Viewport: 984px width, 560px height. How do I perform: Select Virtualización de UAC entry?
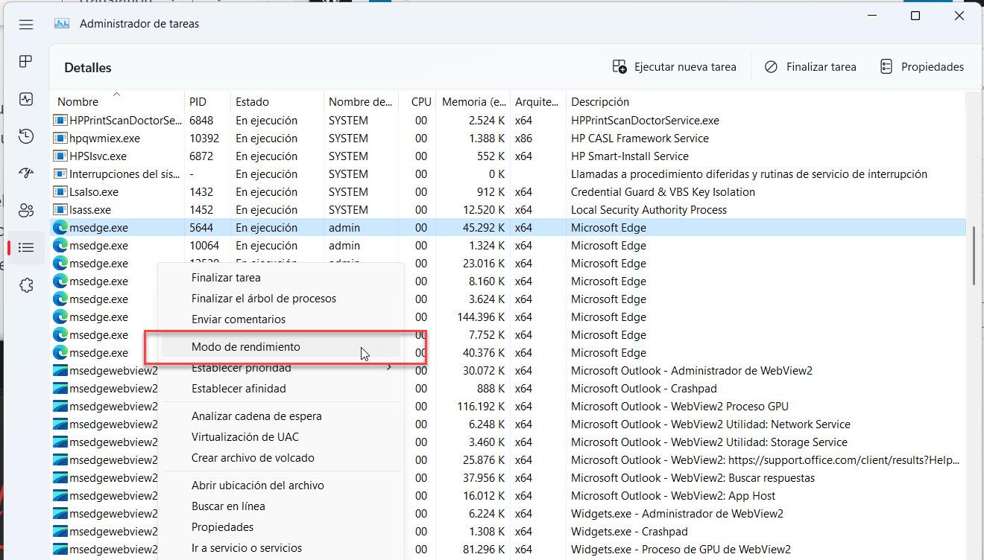[x=280, y=437]
